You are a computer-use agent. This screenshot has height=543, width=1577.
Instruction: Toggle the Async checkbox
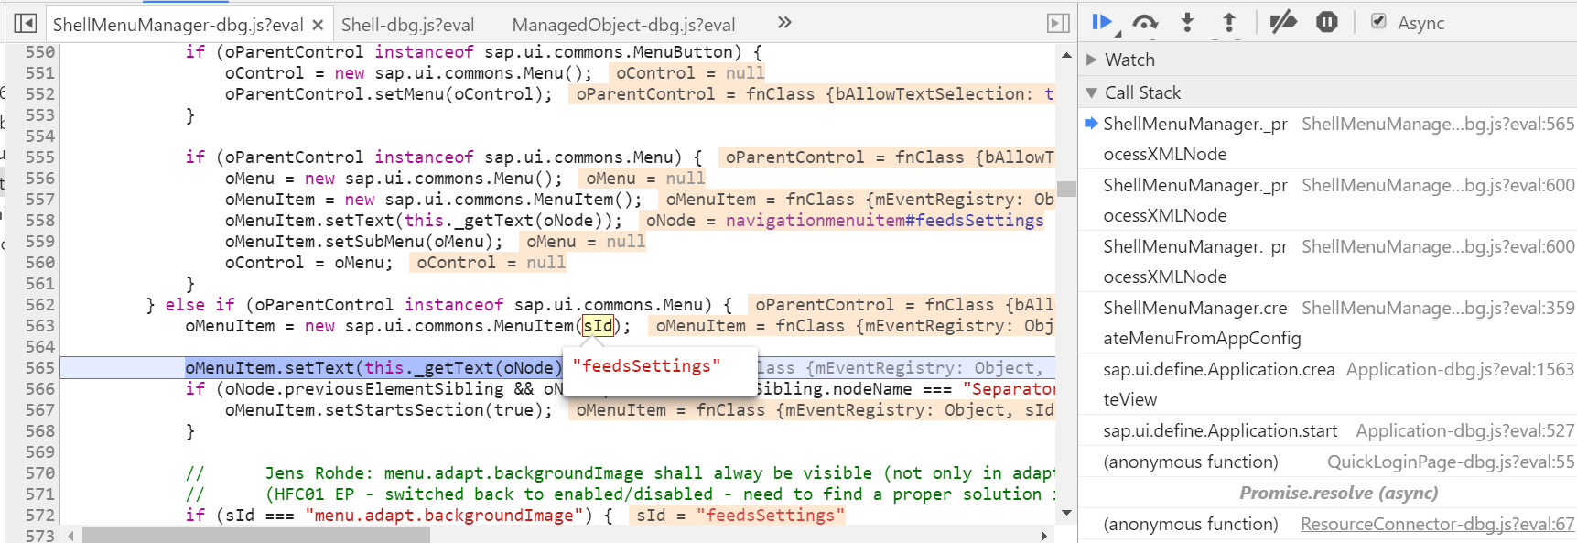(x=1378, y=21)
